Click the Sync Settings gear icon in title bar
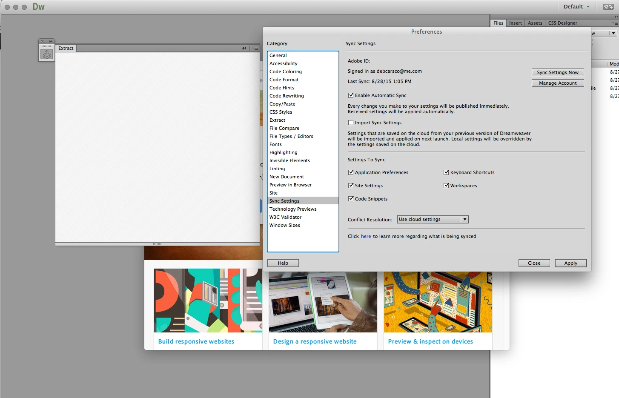619x398 pixels. (x=608, y=7)
